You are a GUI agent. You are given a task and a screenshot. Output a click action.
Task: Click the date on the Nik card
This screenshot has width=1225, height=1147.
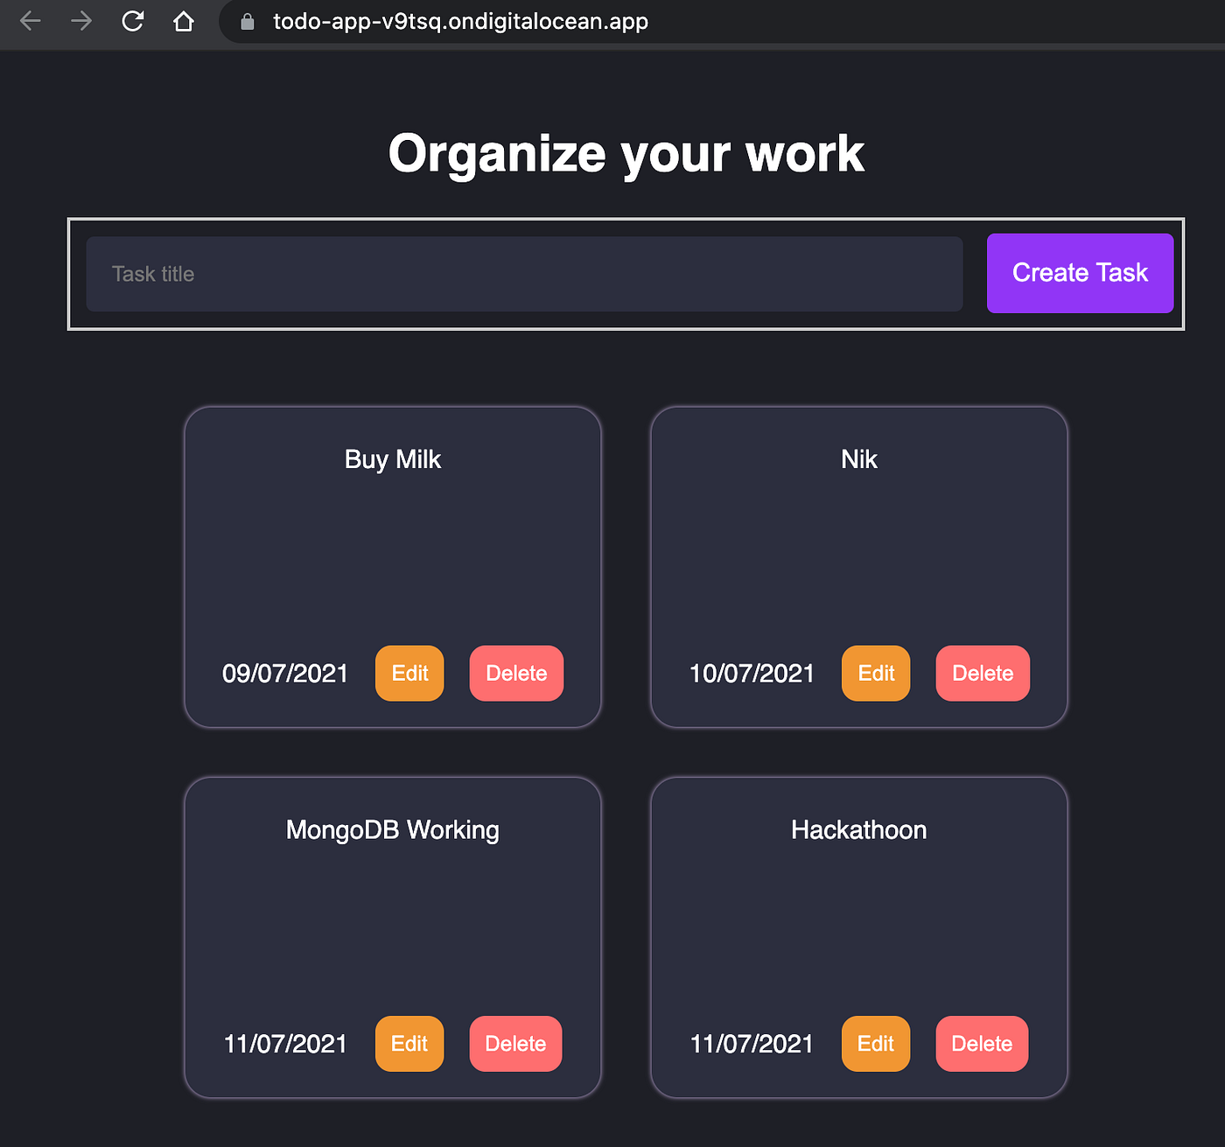[x=752, y=673]
